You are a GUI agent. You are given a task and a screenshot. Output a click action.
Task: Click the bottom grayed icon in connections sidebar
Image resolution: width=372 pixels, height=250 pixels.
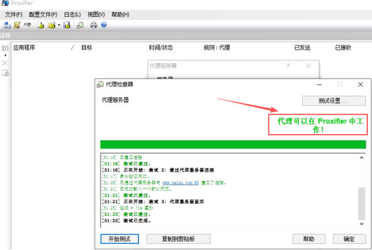point(5,73)
